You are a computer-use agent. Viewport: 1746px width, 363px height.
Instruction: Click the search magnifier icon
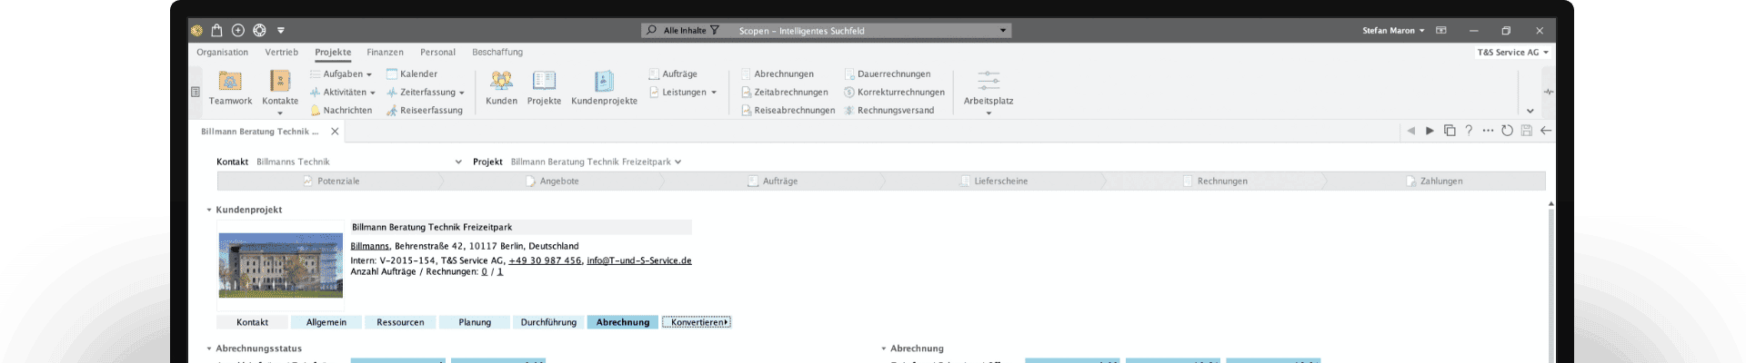click(x=651, y=30)
